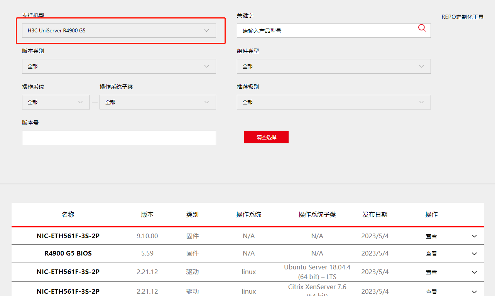Screen dimensions: 495x296
Task: Open the 组件类型 dropdown
Action: pos(334,66)
